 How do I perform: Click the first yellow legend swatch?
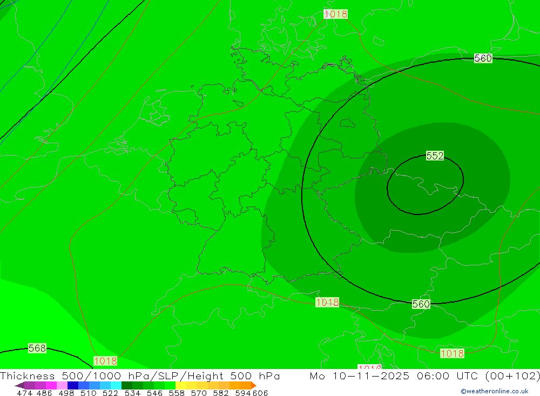(x=181, y=385)
